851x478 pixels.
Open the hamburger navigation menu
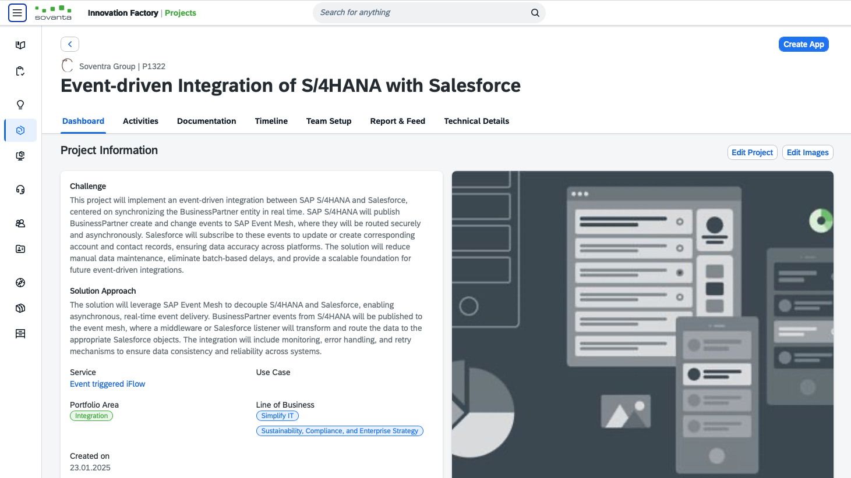(17, 13)
